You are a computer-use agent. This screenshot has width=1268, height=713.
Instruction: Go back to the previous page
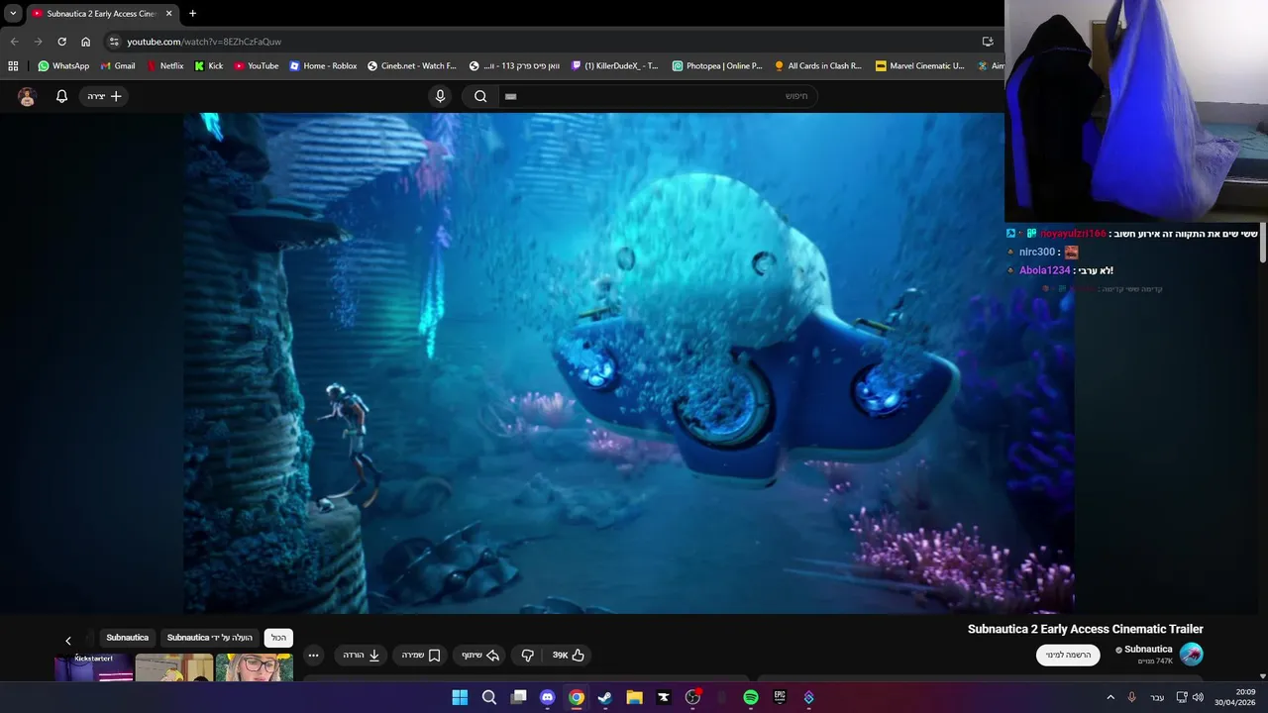[x=14, y=42]
